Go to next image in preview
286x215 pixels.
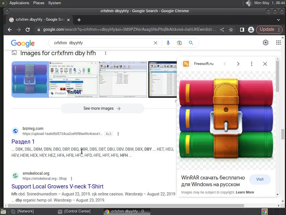pos(238,64)
